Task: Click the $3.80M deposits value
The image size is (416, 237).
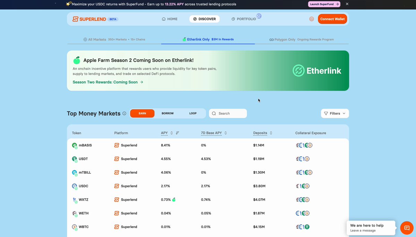Action: click(259, 186)
